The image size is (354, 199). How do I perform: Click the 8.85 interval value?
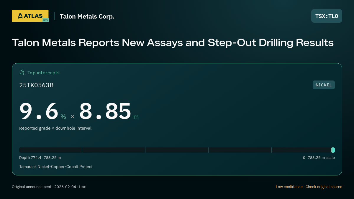click(x=105, y=111)
